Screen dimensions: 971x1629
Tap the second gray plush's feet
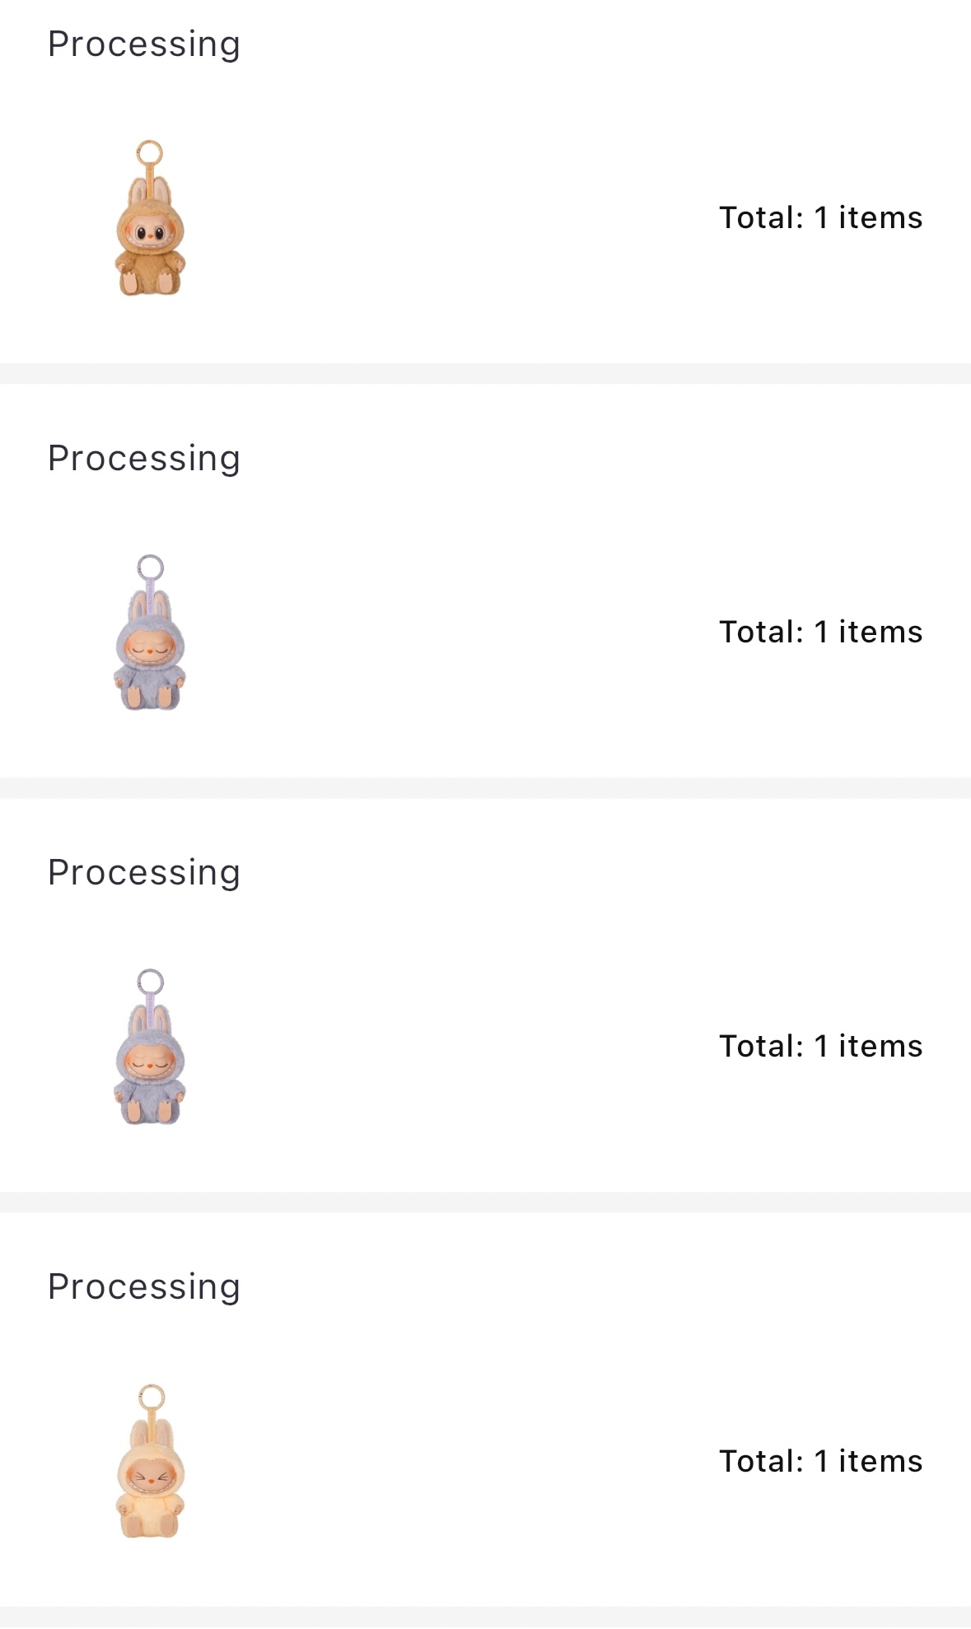(150, 1111)
